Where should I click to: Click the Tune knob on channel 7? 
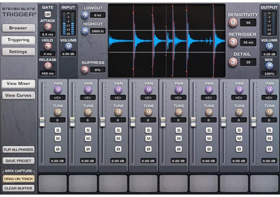pyautogui.click(x=239, y=112)
